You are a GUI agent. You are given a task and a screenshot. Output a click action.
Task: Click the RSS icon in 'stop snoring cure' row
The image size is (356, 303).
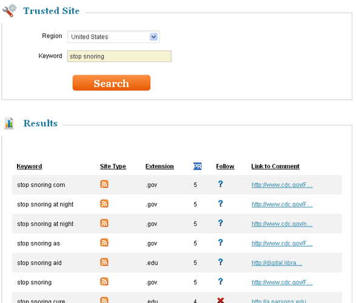[x=104, y=300]
